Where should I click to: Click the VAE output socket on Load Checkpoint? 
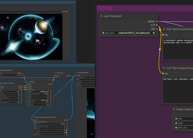157,29
